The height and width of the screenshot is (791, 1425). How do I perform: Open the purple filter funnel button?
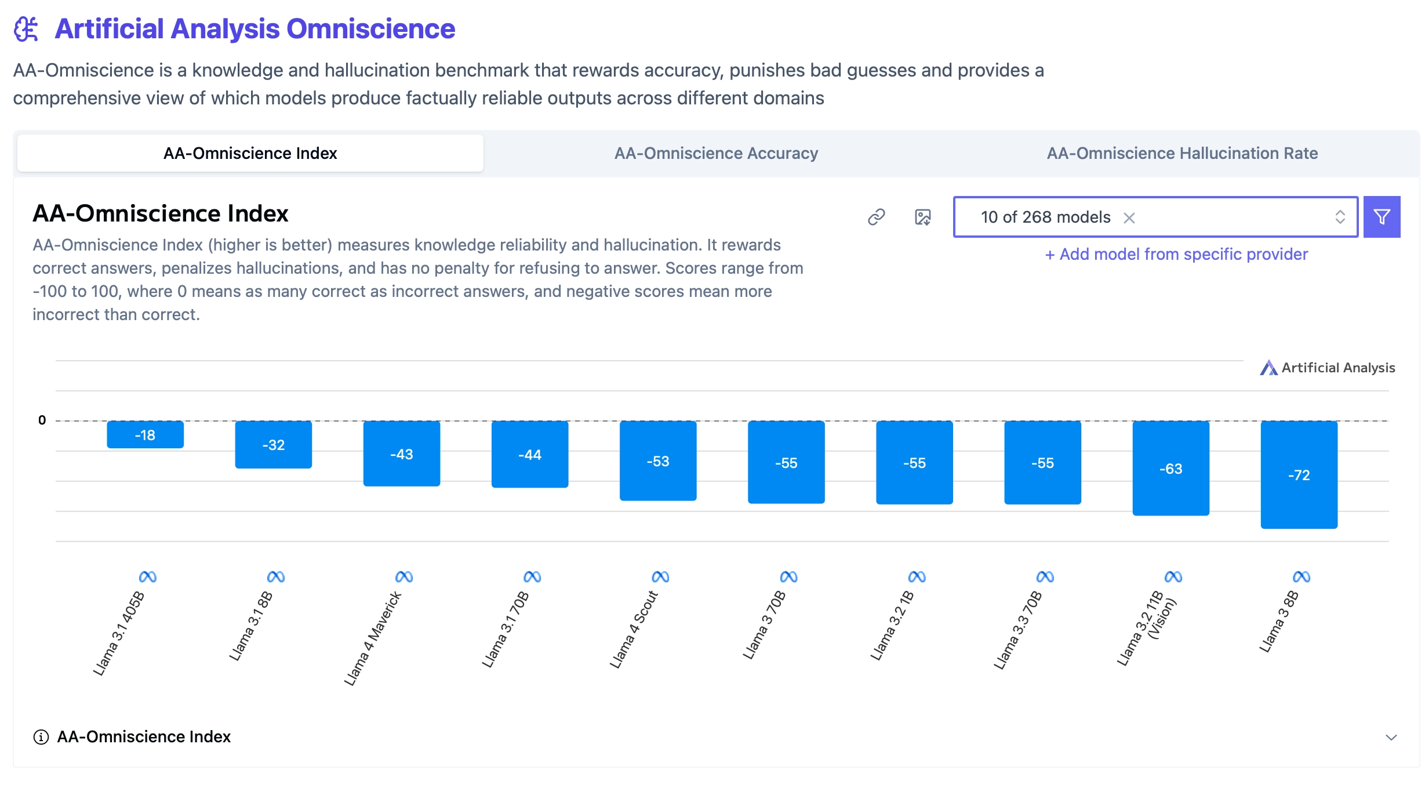(x=1382, y=217)
